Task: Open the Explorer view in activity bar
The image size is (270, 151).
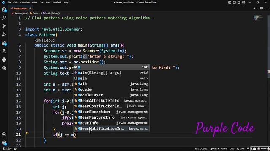Action: (4, 9)
